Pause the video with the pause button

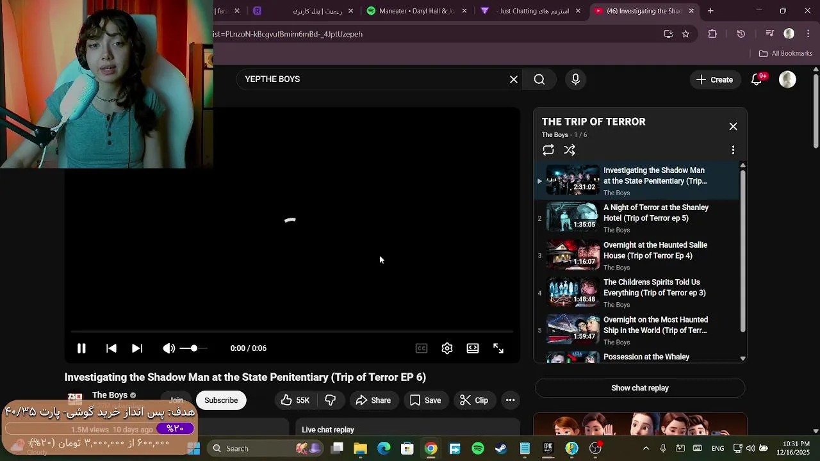pos(81,348)
